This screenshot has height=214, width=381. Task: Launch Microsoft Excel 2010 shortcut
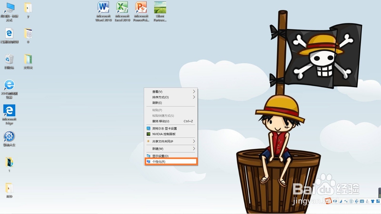pos(122,11)
